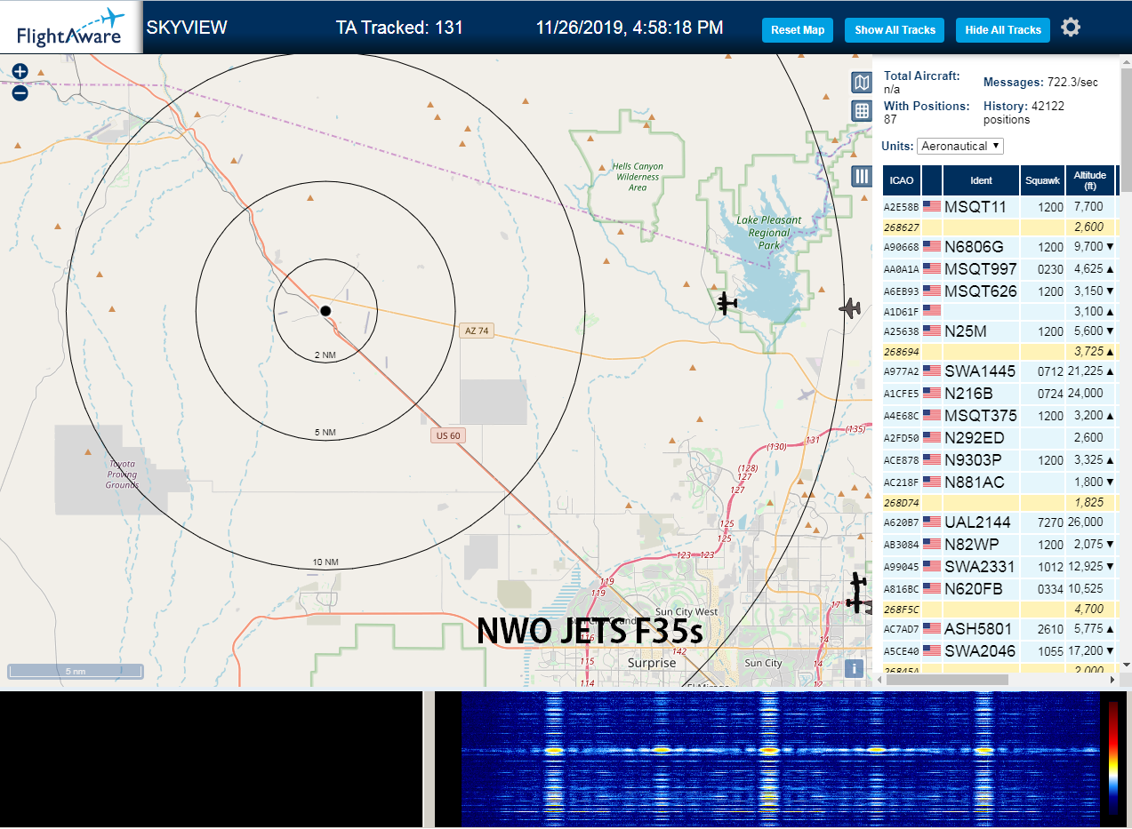Select the N292ED aircraft row

coord(1000,437)
